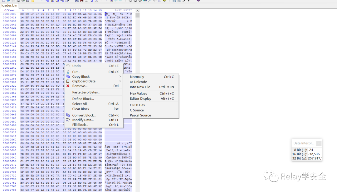Image resolution: width=337 pixels, height=192 pixels.
Task: Close the Data Interpreter panel
Action: click(x=319, y=143)
